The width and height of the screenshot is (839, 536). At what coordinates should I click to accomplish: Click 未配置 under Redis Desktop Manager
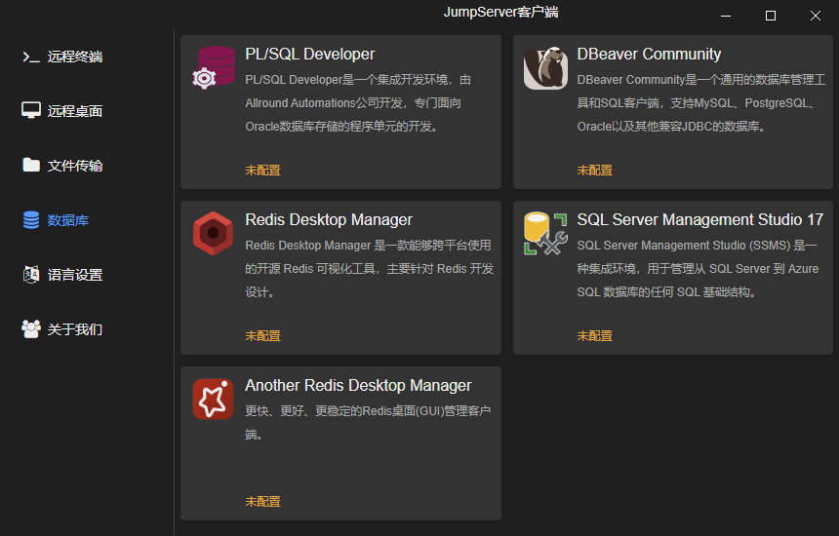[x=262, y=335]
